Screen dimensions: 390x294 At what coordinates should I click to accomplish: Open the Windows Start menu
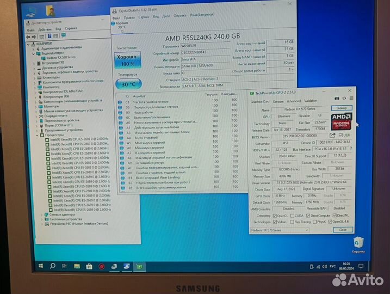(41, 266)
